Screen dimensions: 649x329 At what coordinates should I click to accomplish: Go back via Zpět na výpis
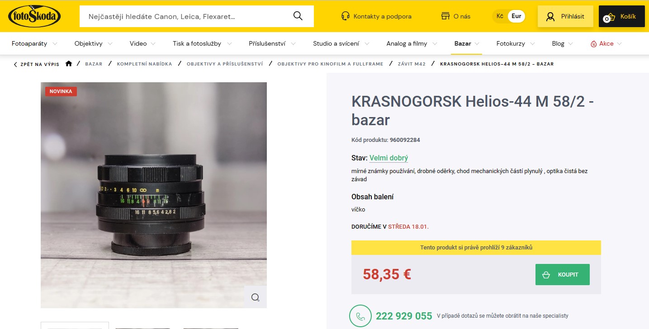[x=36, y=64]
